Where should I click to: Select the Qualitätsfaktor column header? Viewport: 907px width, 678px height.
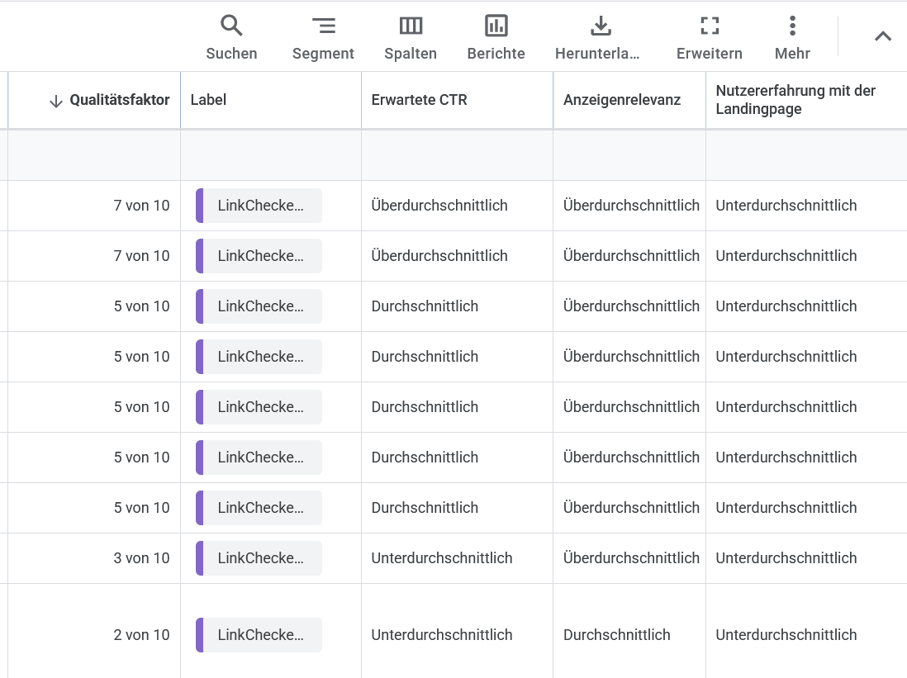click(x=121, y=99)
